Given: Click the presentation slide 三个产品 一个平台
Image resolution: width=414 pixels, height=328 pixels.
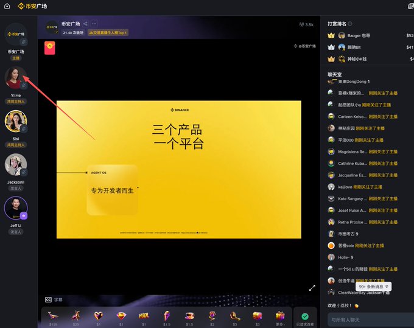Looking at the screenshot, I should tap(179, 169).
